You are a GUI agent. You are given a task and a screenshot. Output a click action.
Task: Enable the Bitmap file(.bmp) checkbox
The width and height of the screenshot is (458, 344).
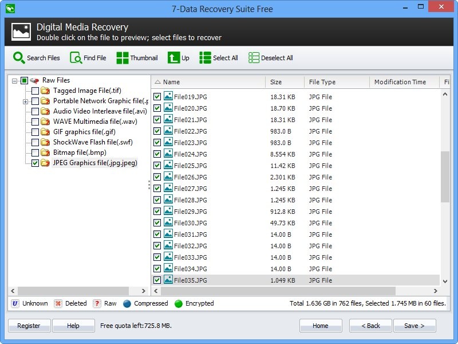(x=35, y=153)
